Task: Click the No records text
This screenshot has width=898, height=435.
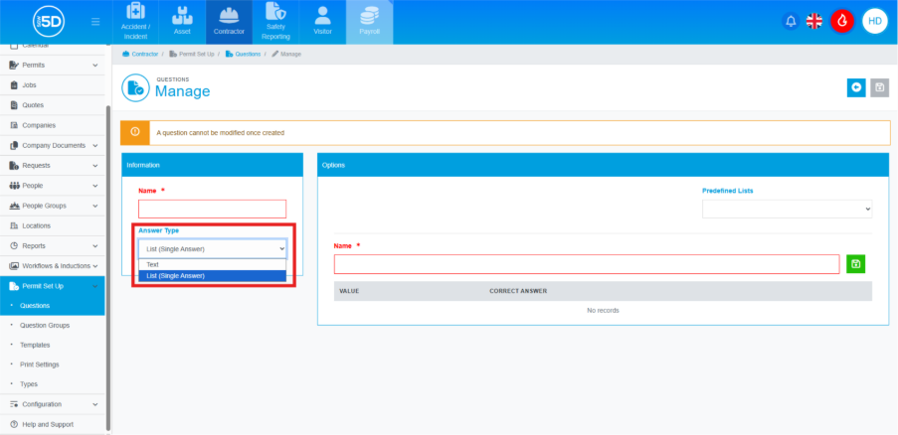Action: coord(603,311)
